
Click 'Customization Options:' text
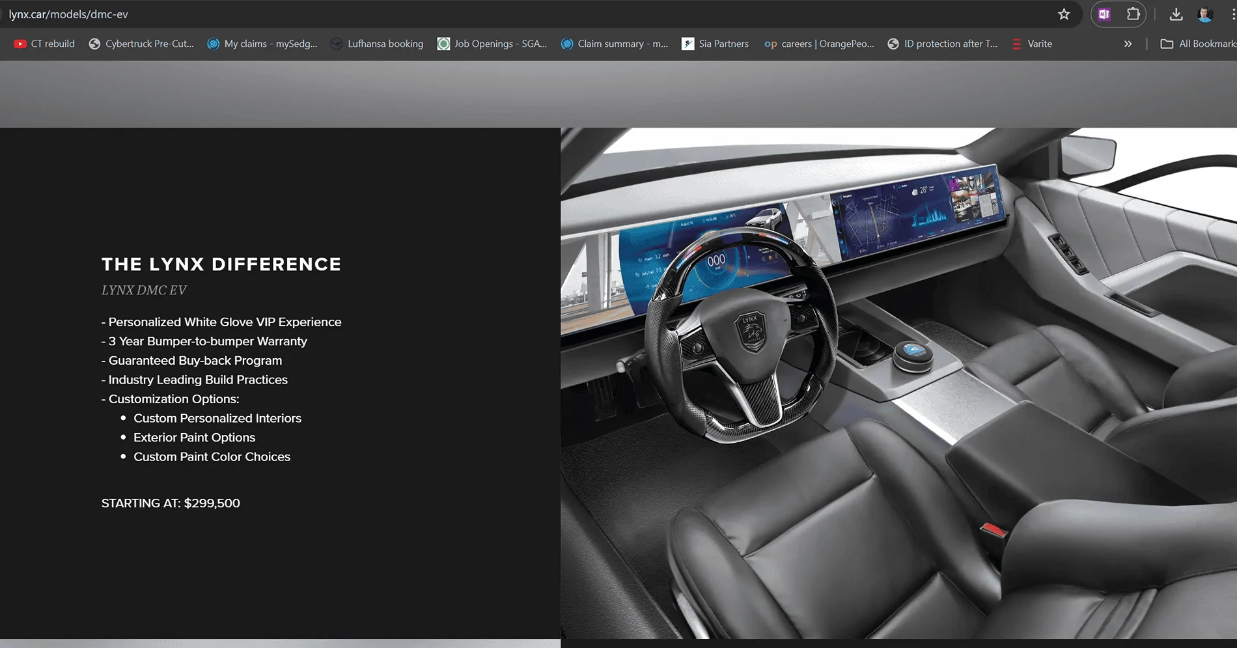point(174,399)
